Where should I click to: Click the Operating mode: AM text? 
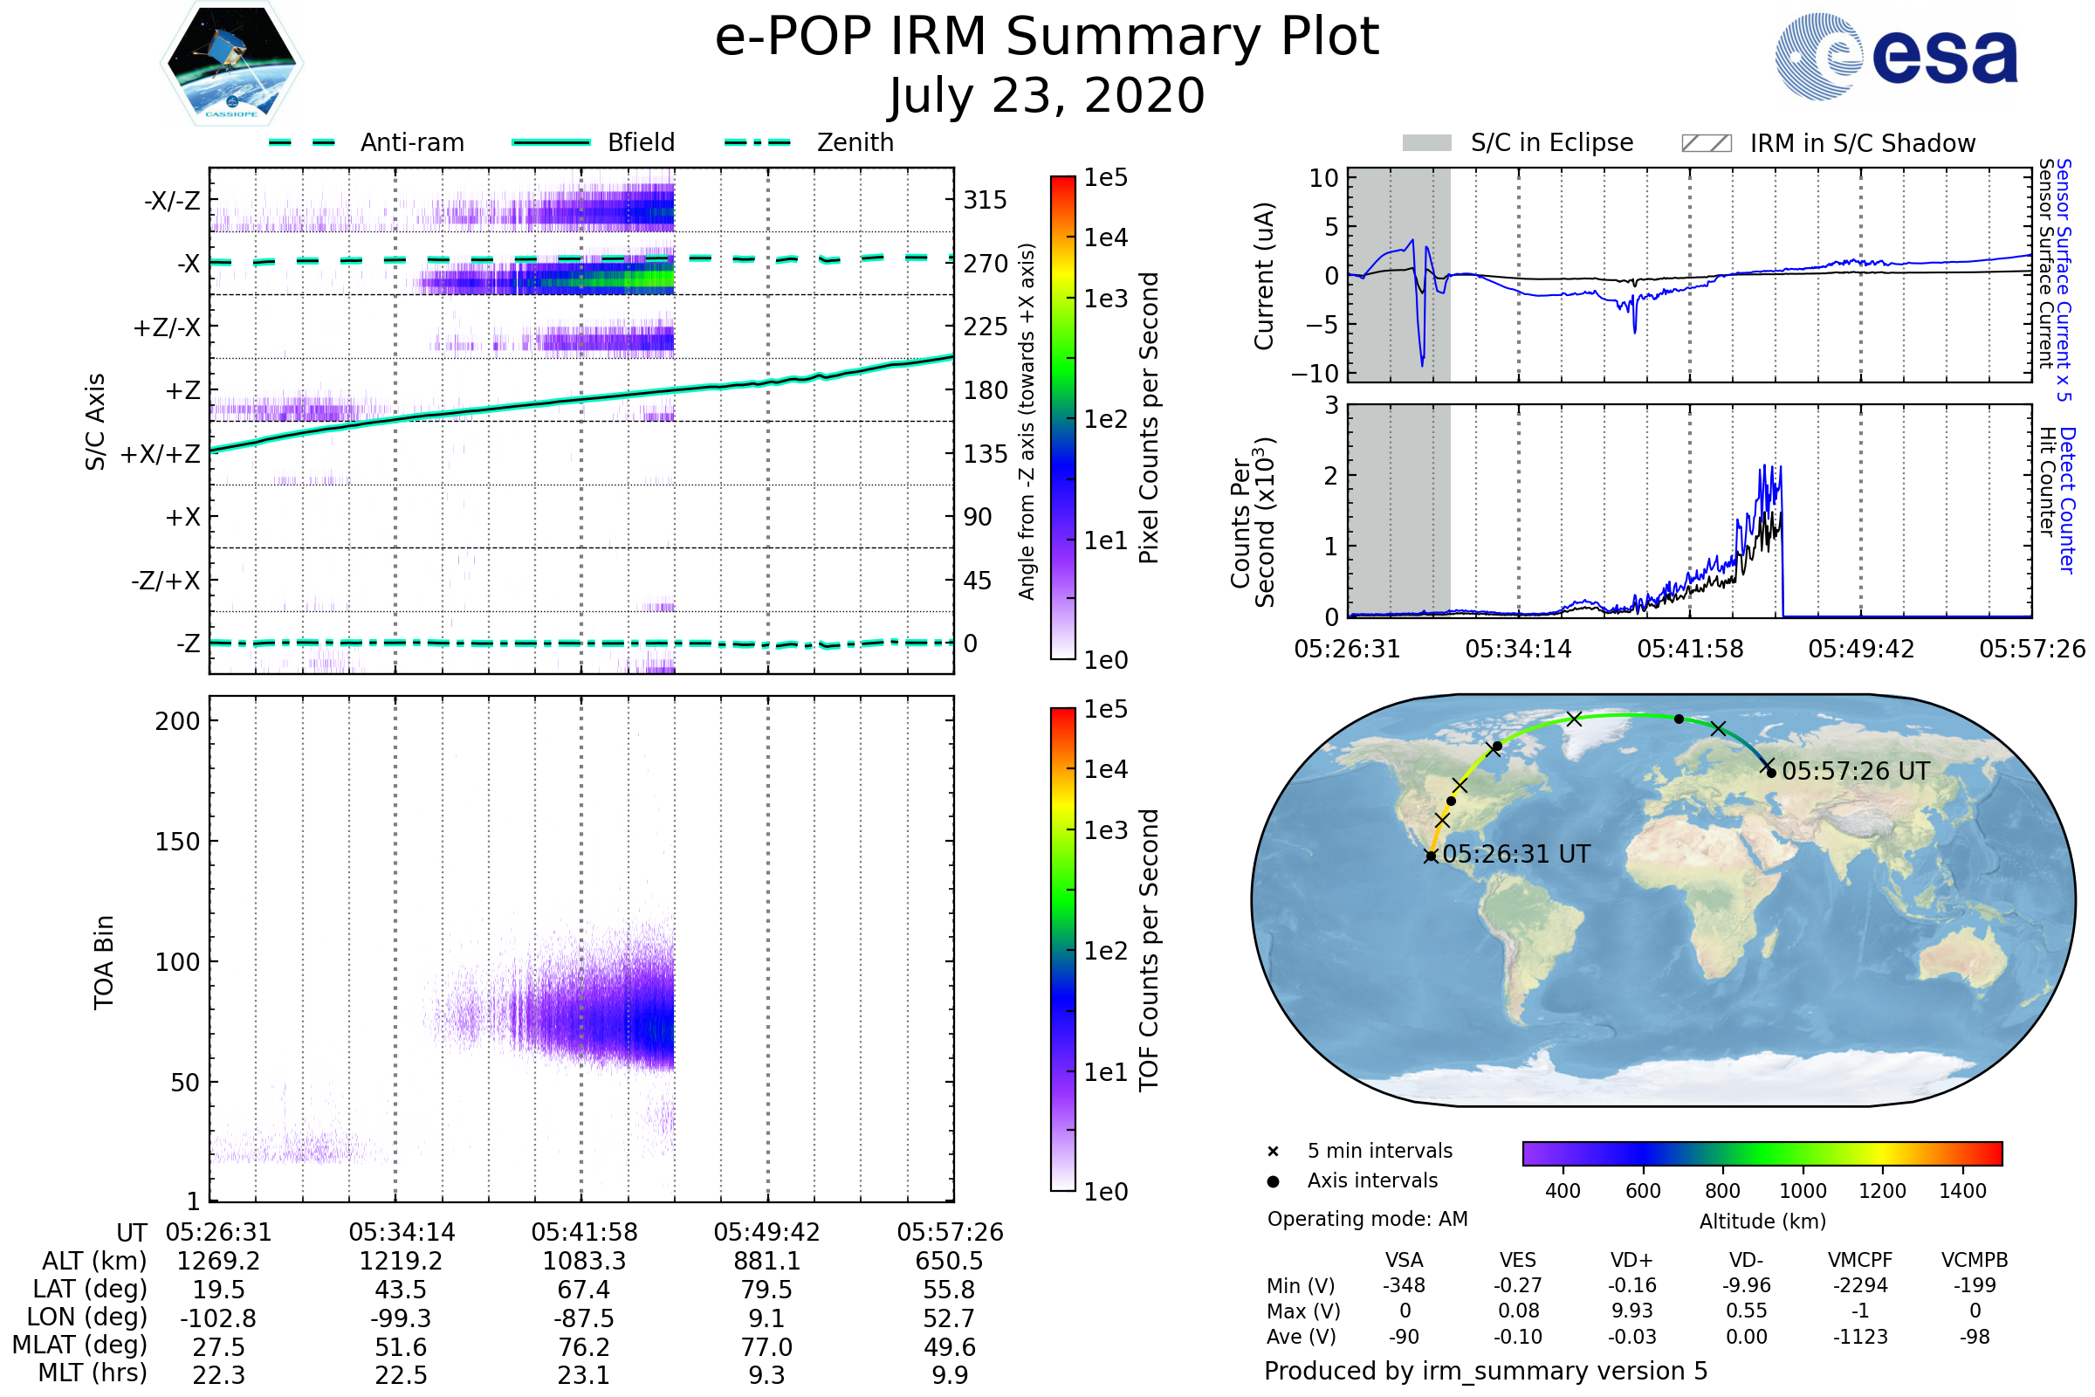tap(1367, 1219)
